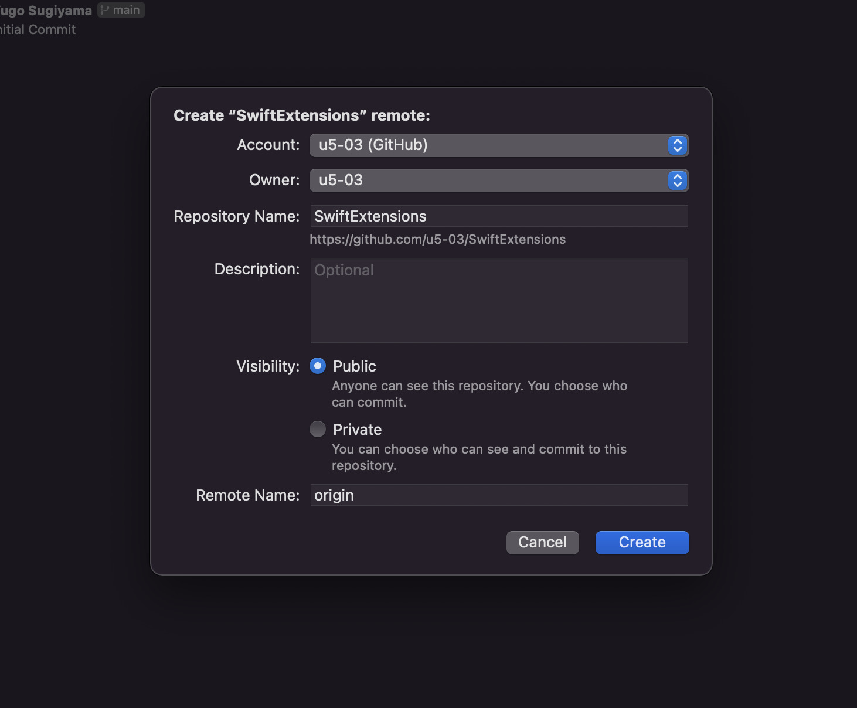This screenshot has width=857, height=708.
Task: Click into the Repository Name field
Action: 498,216
